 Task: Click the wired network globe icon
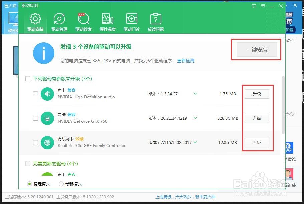tap(47, 143)
